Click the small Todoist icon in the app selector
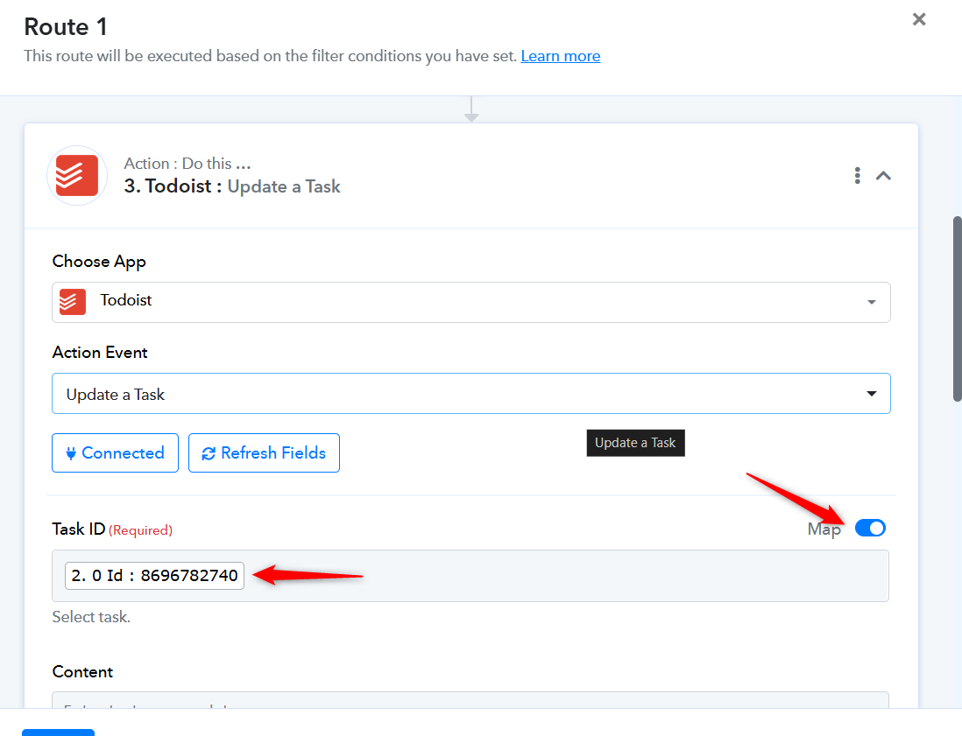 point(73,302)
